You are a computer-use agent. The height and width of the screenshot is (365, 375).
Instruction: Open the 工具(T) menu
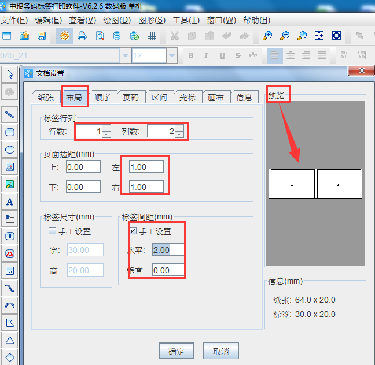pos(186,20)
